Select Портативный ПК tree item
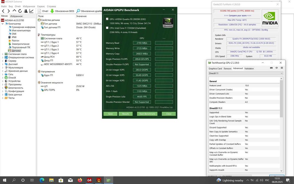Image resolution: width=294 pixels, height=184 pixels. (x=19, y=47)
